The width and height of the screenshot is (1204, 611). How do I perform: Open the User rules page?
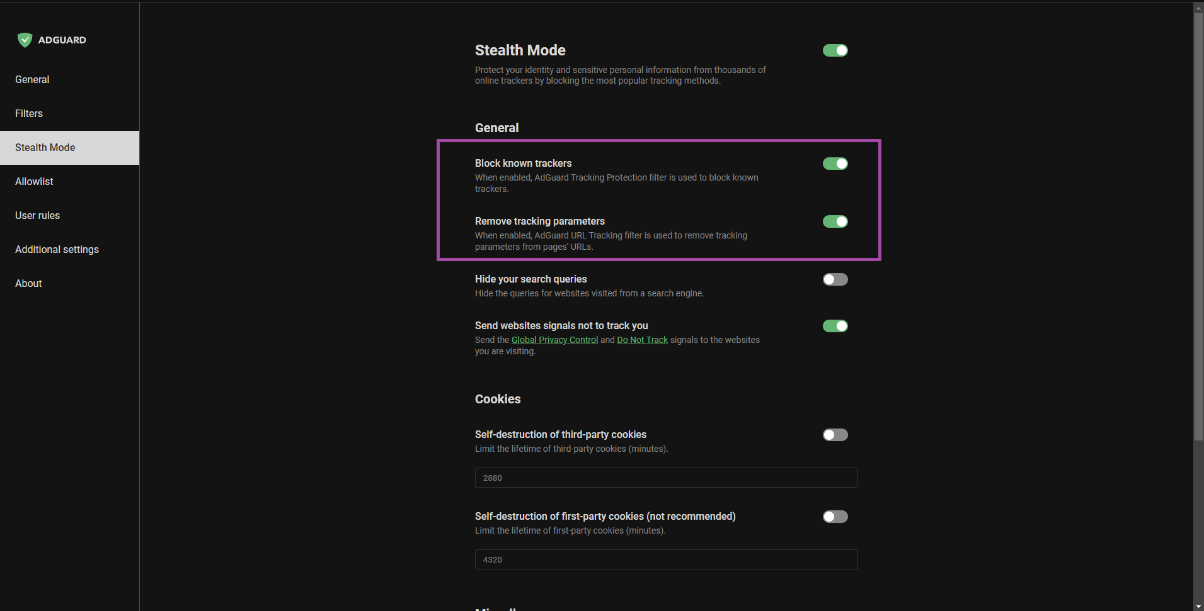[x=37, y=215]
